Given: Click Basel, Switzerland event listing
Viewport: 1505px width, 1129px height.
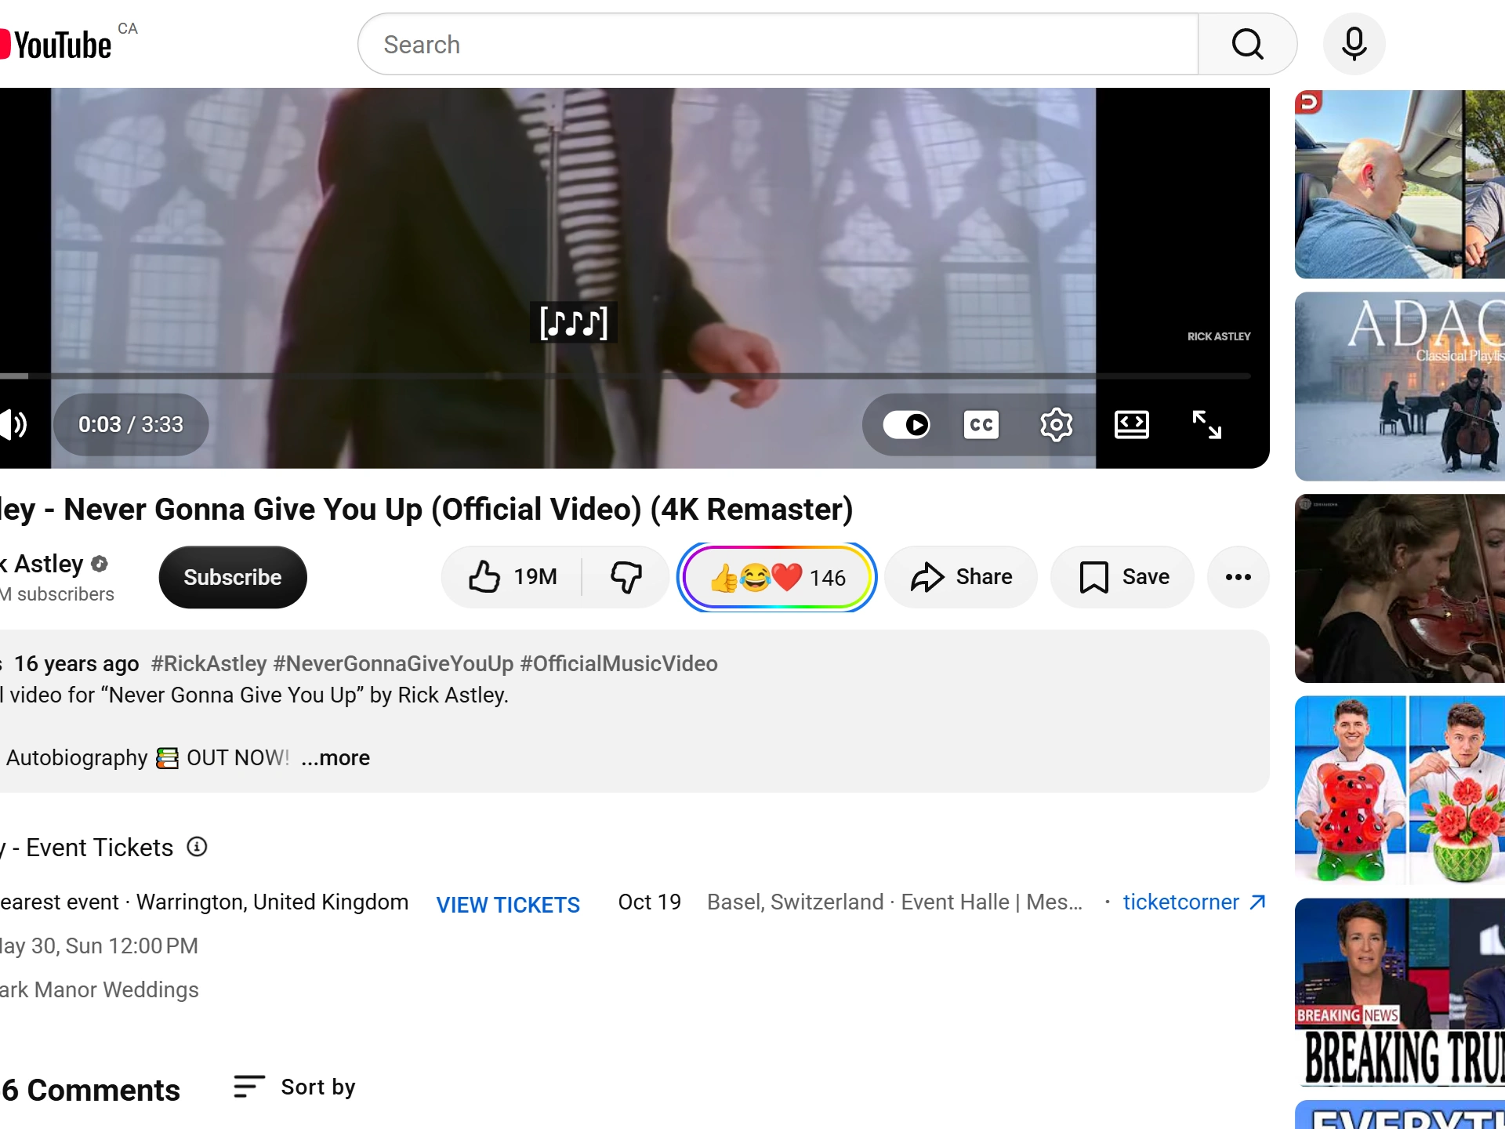Looking at the screenshot, I should click(894, 902).
